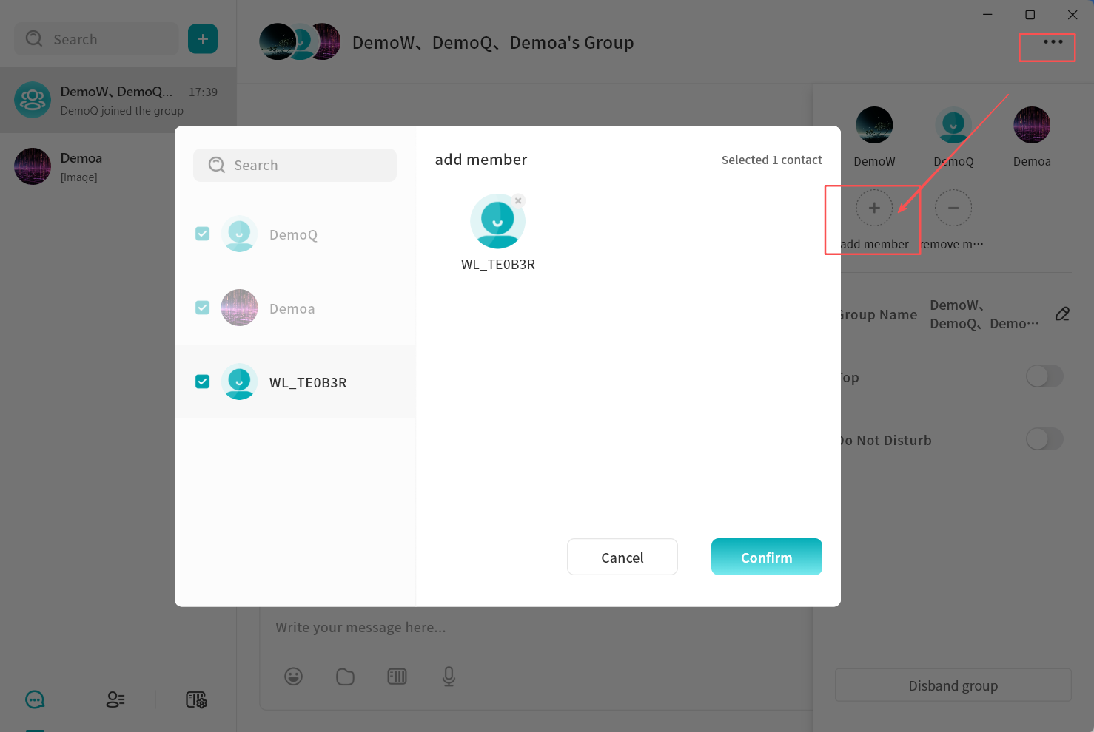This screenshot has height=732, width=1094.
Task: Open the three-dots group menu
Action: point(1053,42)
